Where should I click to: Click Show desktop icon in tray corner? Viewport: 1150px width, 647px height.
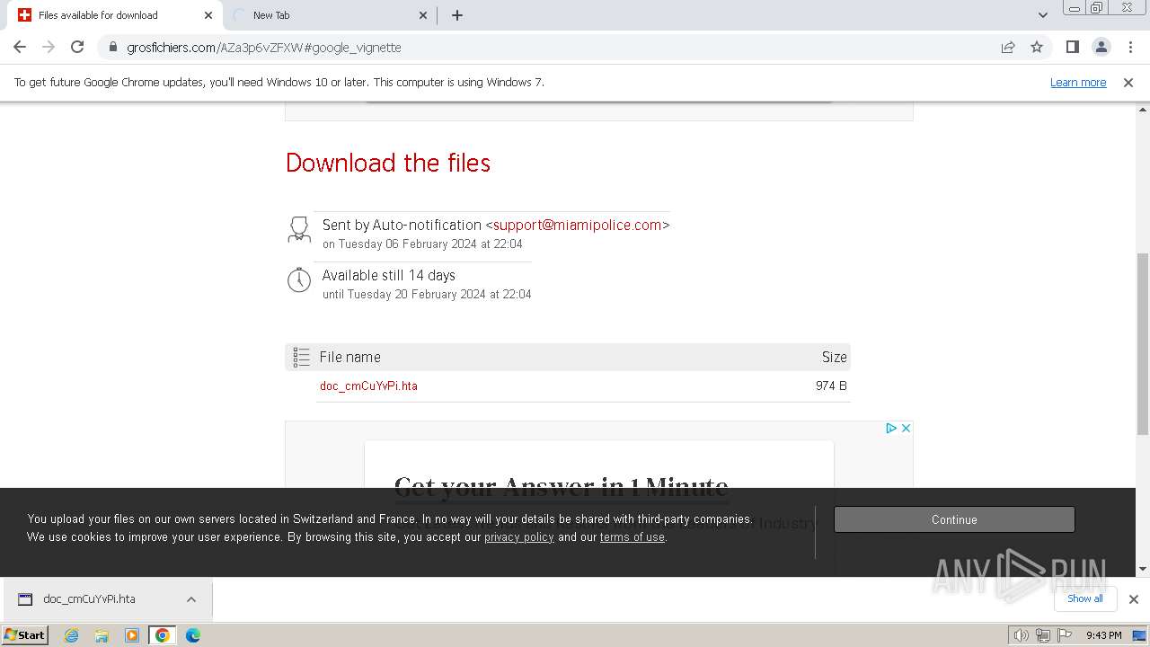[x=1139, y=635]
